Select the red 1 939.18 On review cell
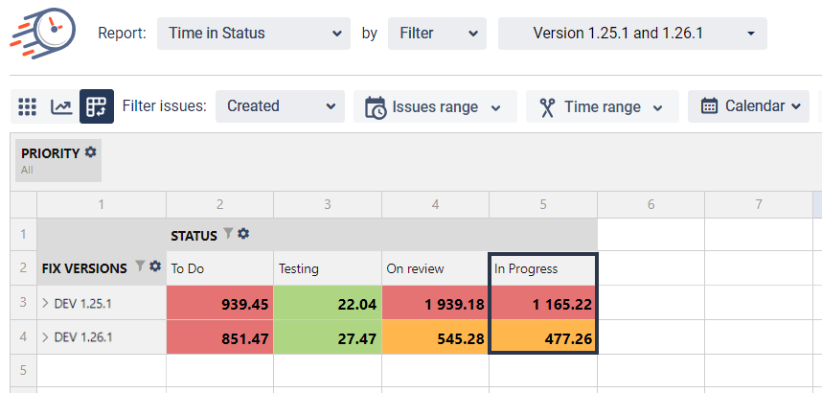Viewport: 822px width, 393px height. tap(435, 304)
